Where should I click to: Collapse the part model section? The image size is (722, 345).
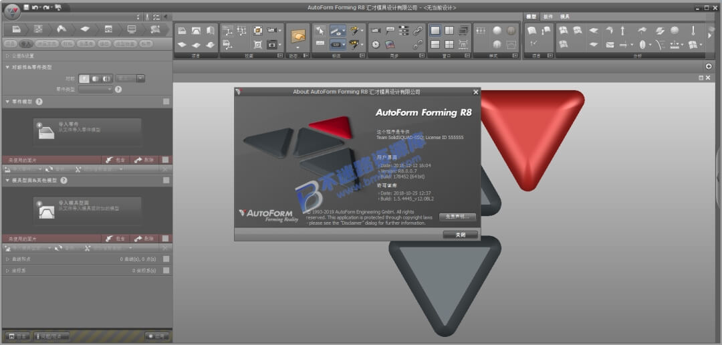(x=7, y=102)
